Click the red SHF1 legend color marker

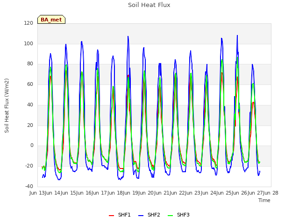click(111, 216)
